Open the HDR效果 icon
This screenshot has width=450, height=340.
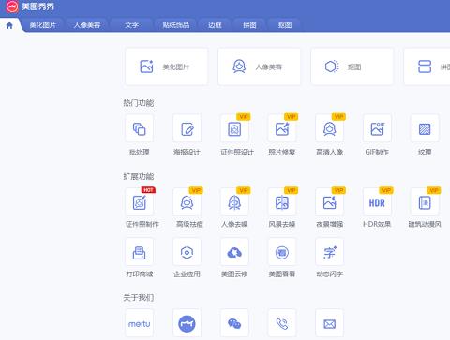coord(377,202)
